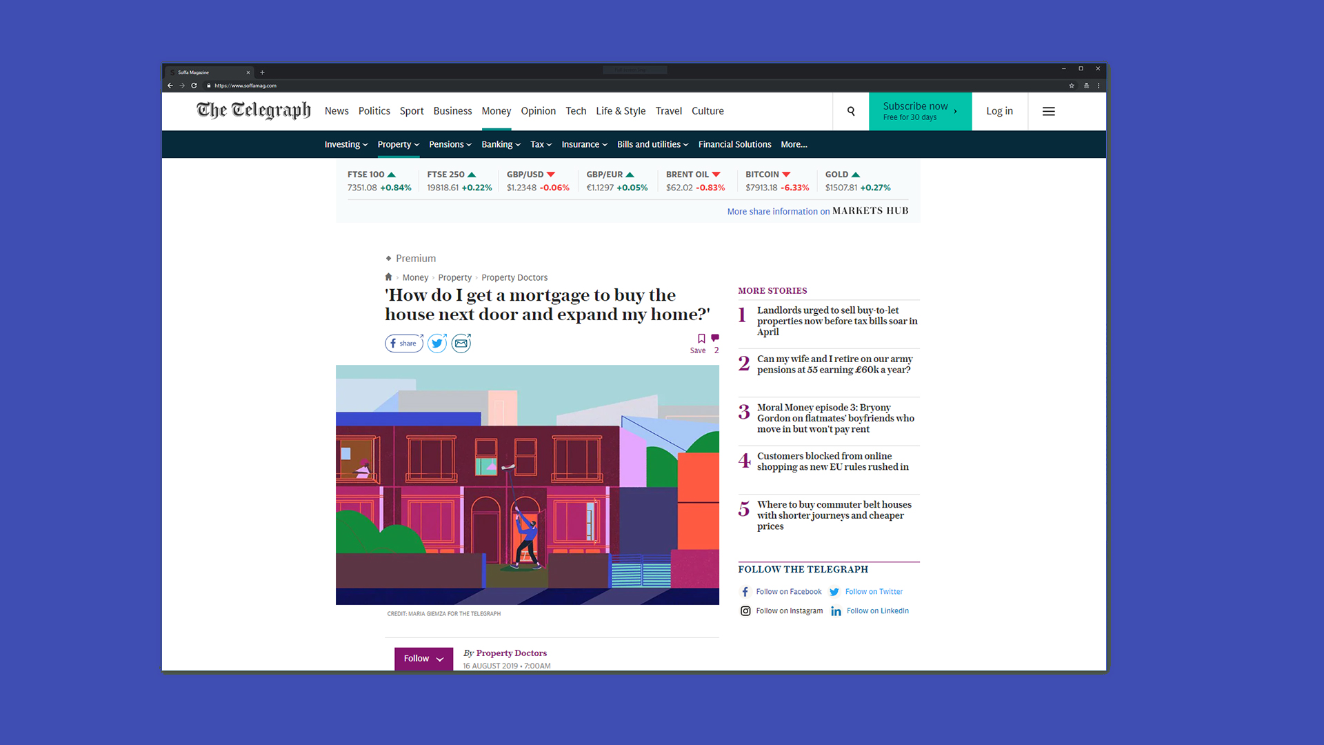This screenshot has width=1324, height=745.
Task: Click Log in
Action: click(x=999, y=111)
